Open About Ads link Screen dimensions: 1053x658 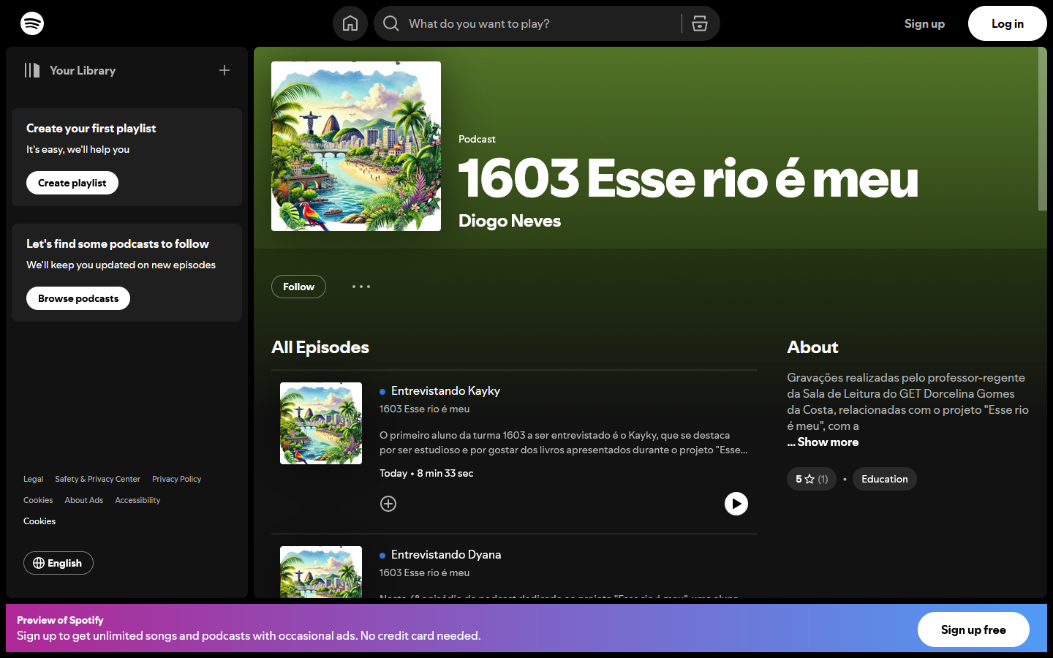tap(83, 500)
